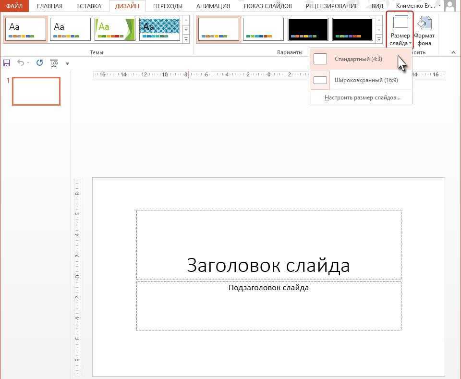Click the horizontal ruler

269,74
